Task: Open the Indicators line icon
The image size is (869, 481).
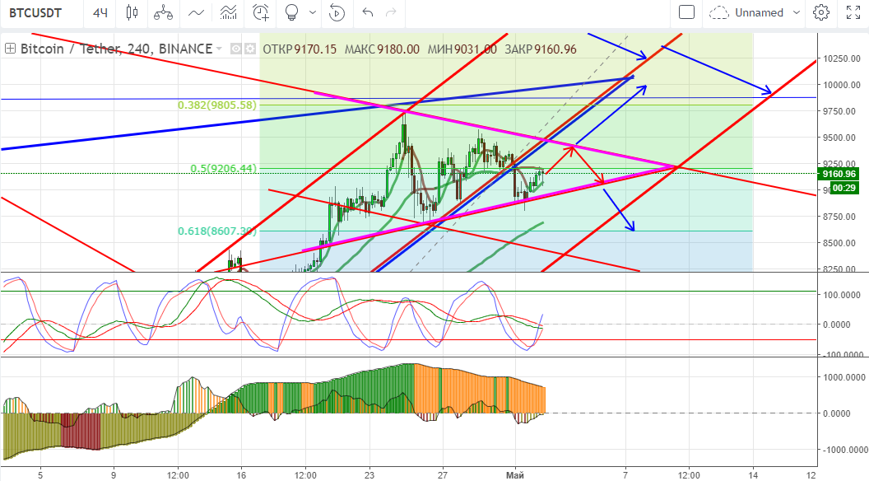Action: (x=196, y=12)
